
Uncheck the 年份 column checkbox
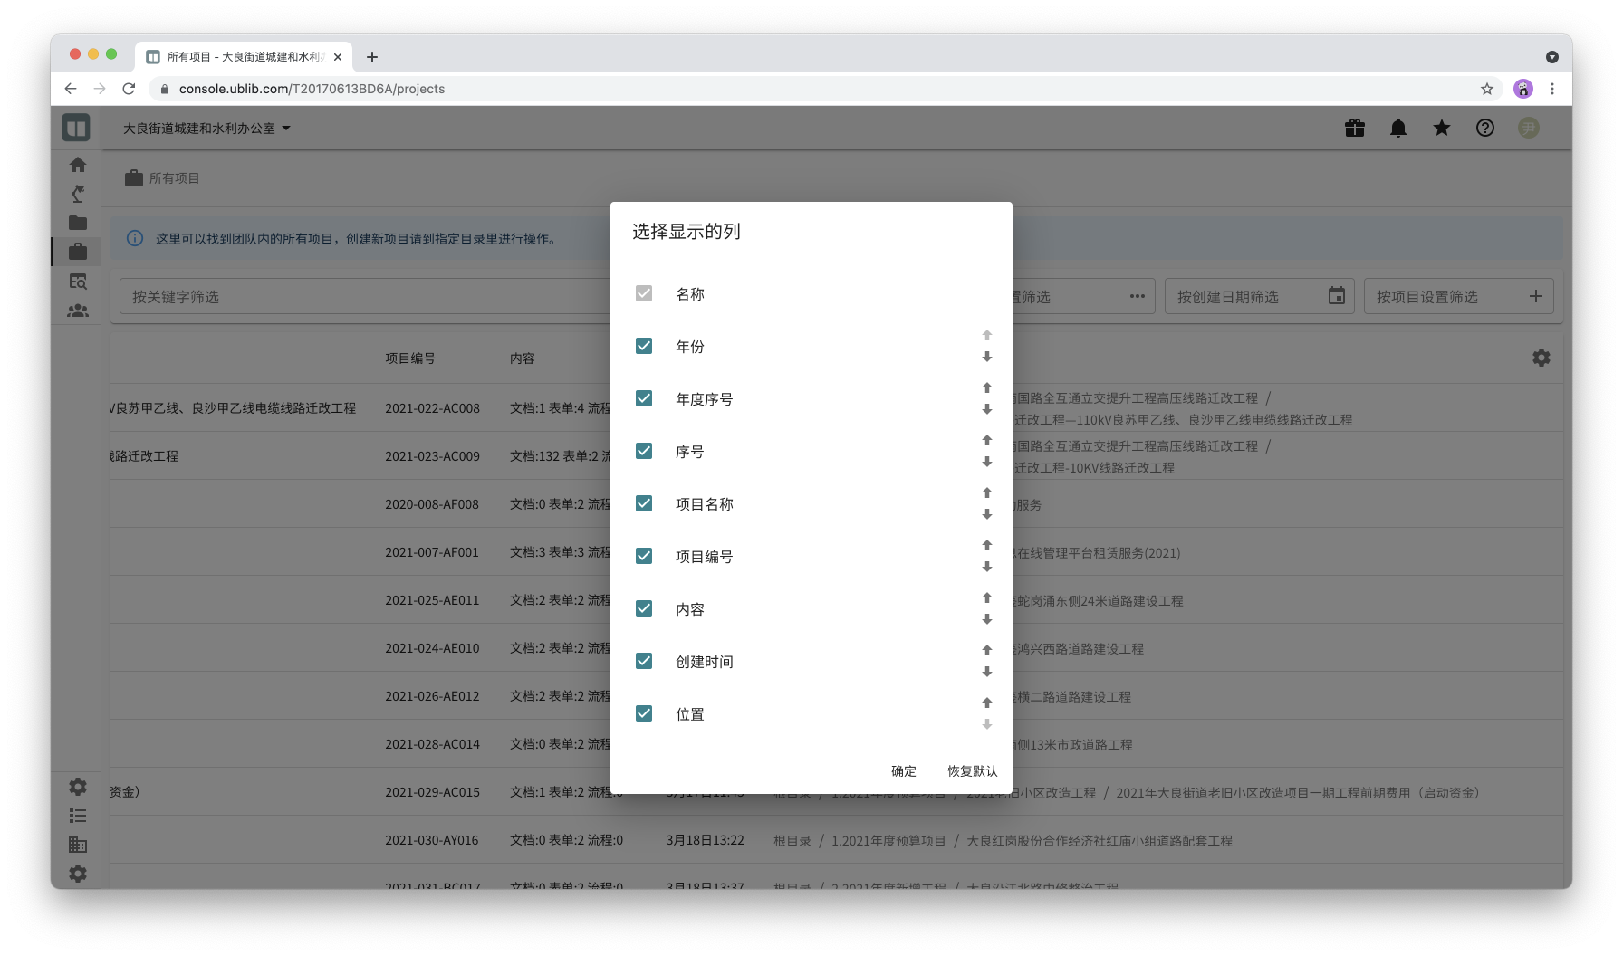point(644,346)
